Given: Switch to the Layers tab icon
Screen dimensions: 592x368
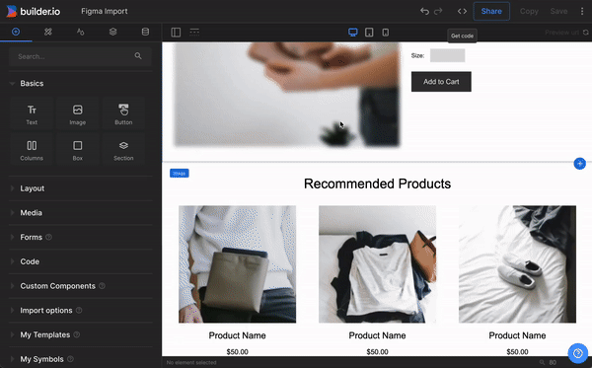Looking at the screenshot, I should (112, 32).
